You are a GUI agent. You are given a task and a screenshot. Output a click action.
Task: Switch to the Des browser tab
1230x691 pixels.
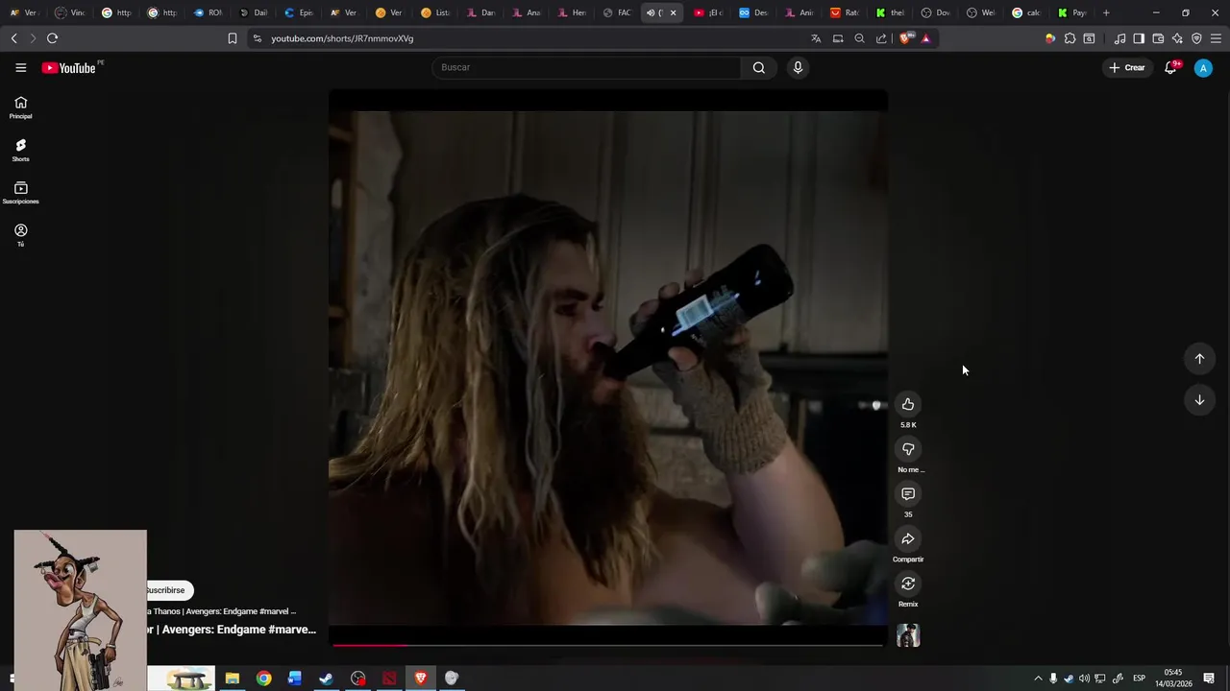pos(752,12)
